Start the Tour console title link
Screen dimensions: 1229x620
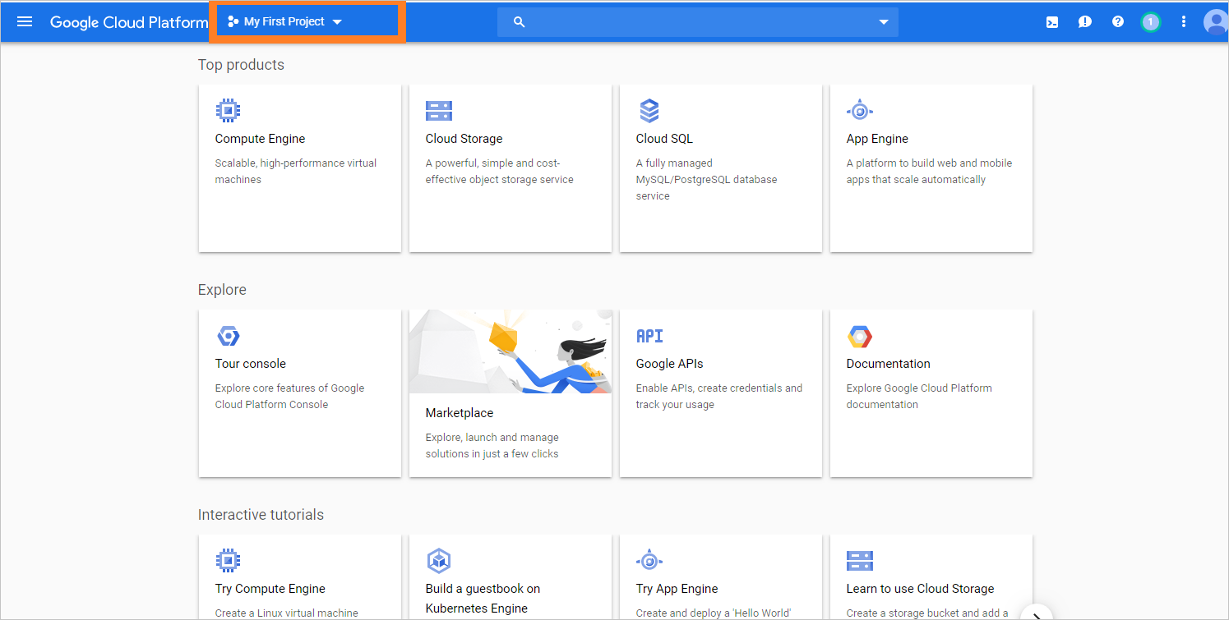click(x=251, y=364)
